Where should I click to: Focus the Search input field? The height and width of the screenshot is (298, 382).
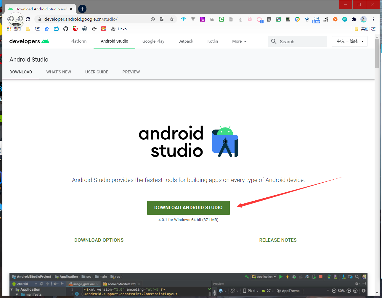tap(298, 41)
